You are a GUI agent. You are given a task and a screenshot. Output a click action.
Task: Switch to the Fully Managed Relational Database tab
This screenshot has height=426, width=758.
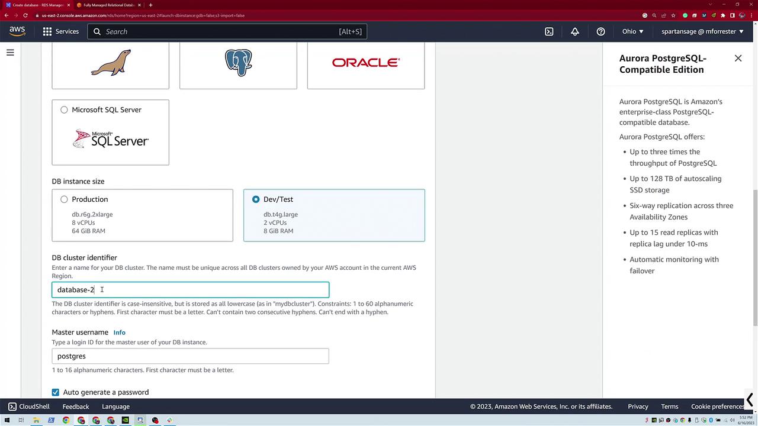point(108,5)
